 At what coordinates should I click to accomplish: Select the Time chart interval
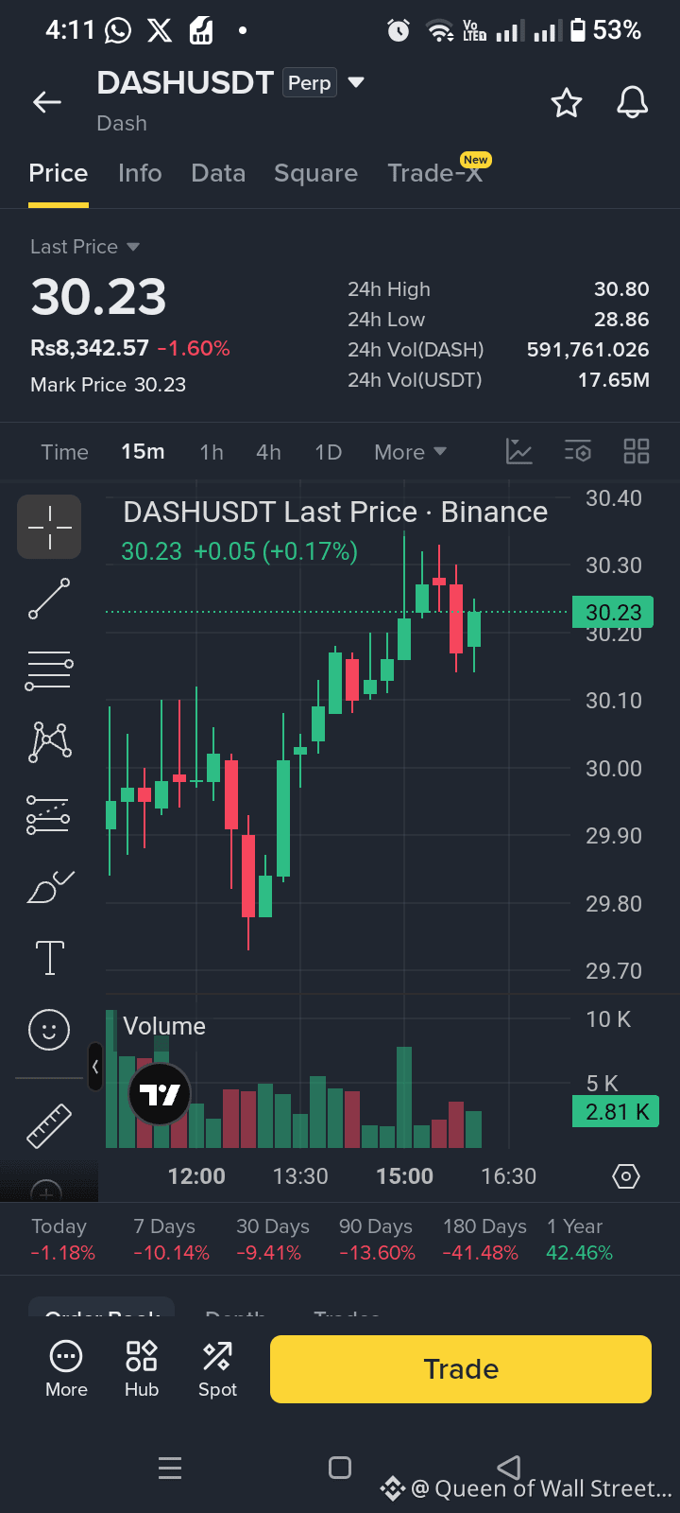pos(64,452)
